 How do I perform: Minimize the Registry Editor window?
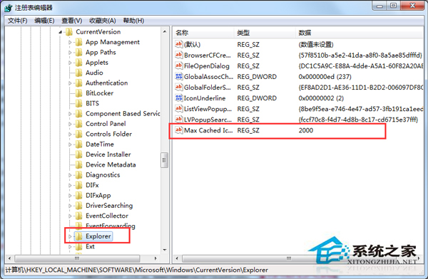coord(379,6)
